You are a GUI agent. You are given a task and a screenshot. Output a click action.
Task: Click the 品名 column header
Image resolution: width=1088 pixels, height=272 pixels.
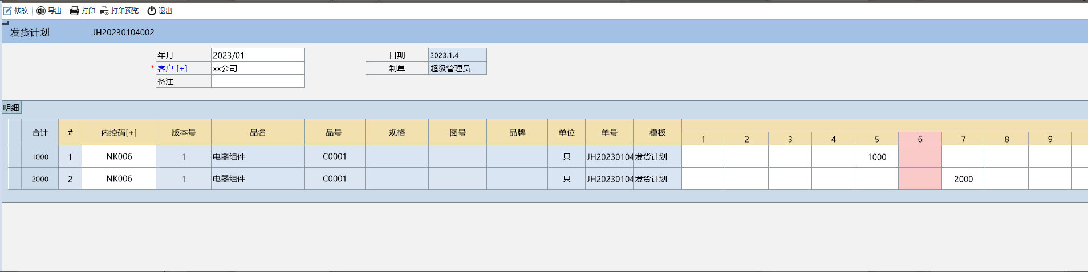[x=258, y=133]
